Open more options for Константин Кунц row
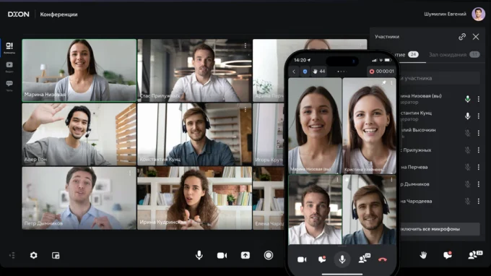Viewport: 491px width, 276px height. tap(479, 116)
